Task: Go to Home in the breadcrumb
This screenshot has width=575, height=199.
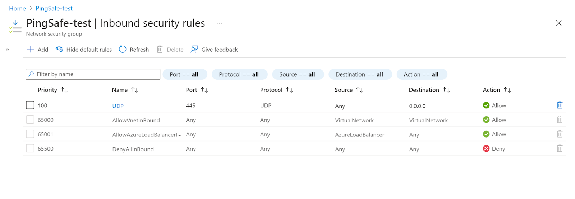Action: 17,8
